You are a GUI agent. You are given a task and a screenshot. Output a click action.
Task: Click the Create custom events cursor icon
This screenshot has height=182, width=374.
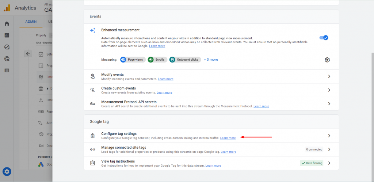[x=92, y=90]
